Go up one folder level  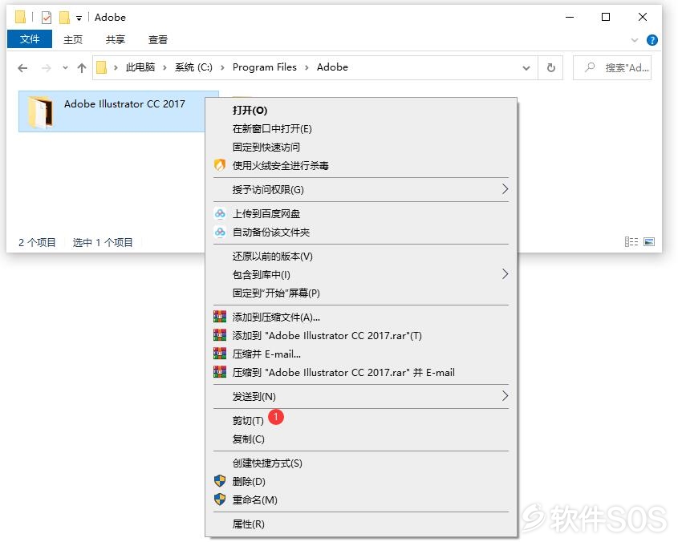pos(82,68)
